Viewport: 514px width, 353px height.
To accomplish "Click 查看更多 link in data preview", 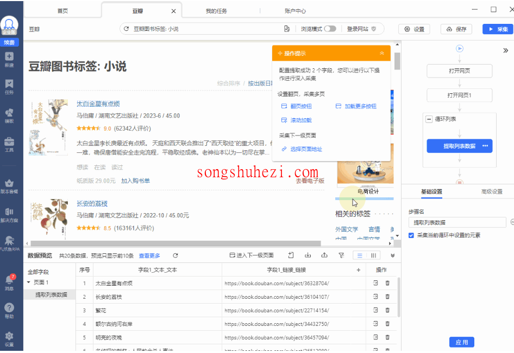I will 149,255.
